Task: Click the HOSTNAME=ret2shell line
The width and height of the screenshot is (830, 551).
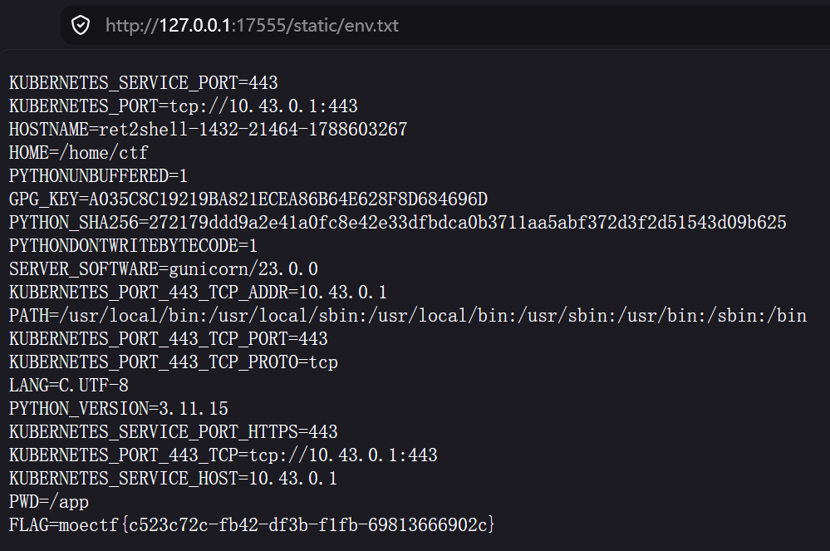Action: (208, 129)
